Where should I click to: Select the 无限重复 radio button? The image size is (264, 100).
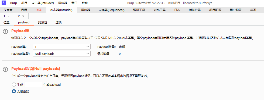tap(14, 91)
